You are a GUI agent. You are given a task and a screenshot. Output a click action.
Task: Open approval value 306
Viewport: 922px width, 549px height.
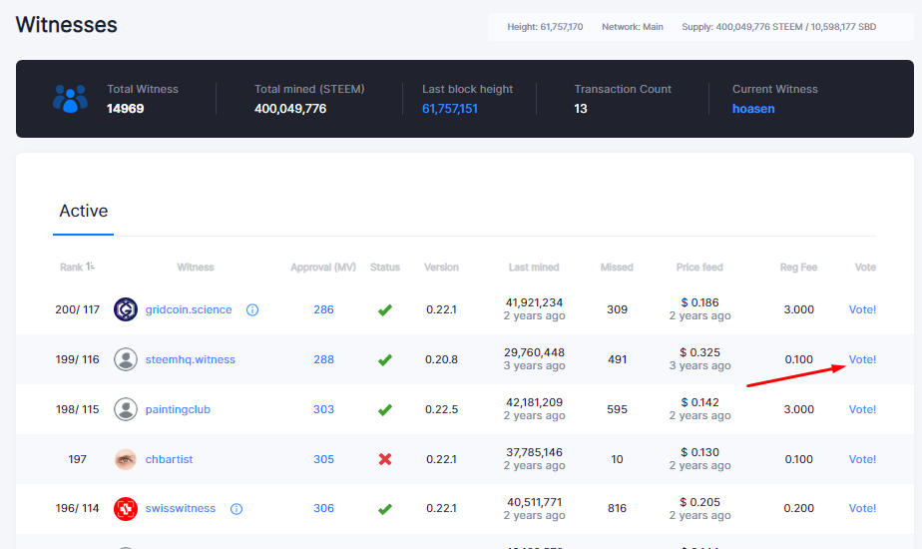coord(323,508)
